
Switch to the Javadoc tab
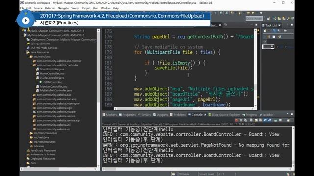click(266, 115)
